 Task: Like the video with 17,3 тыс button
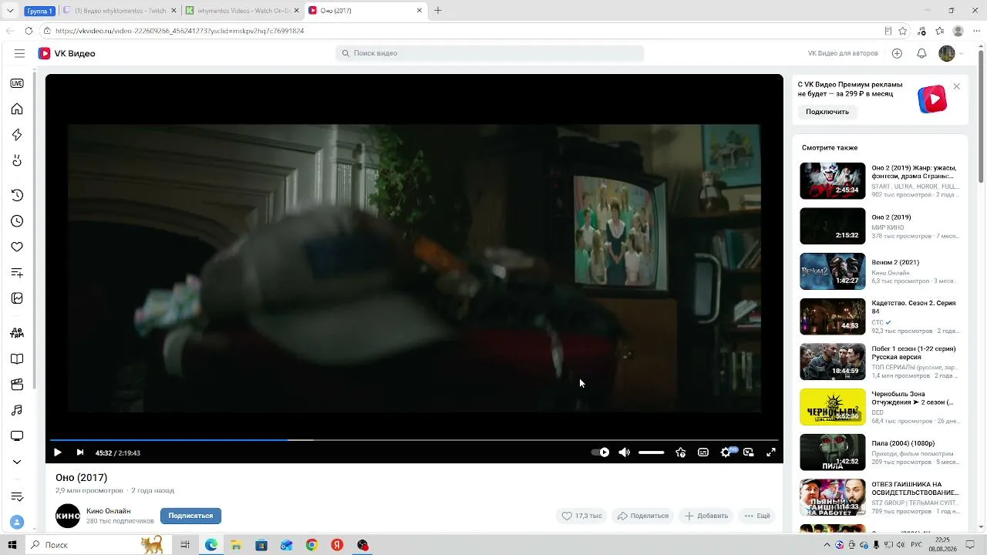pyautogui.click(x=581, y=516)
